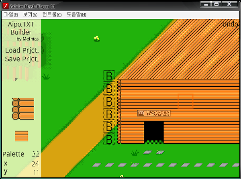241x179 pixels.
Task: Click the grass tuft below the building
Action: [135, 153]
